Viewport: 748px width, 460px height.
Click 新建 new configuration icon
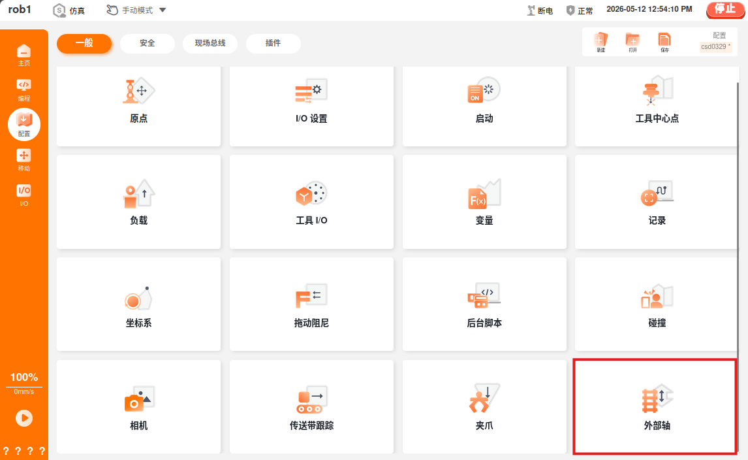point(600,42)
